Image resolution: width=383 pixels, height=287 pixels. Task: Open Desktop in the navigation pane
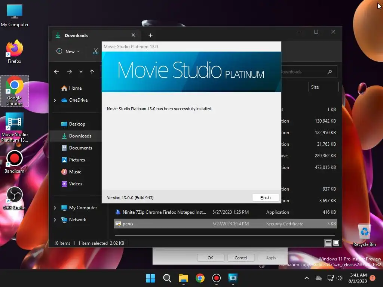(77, 124)
